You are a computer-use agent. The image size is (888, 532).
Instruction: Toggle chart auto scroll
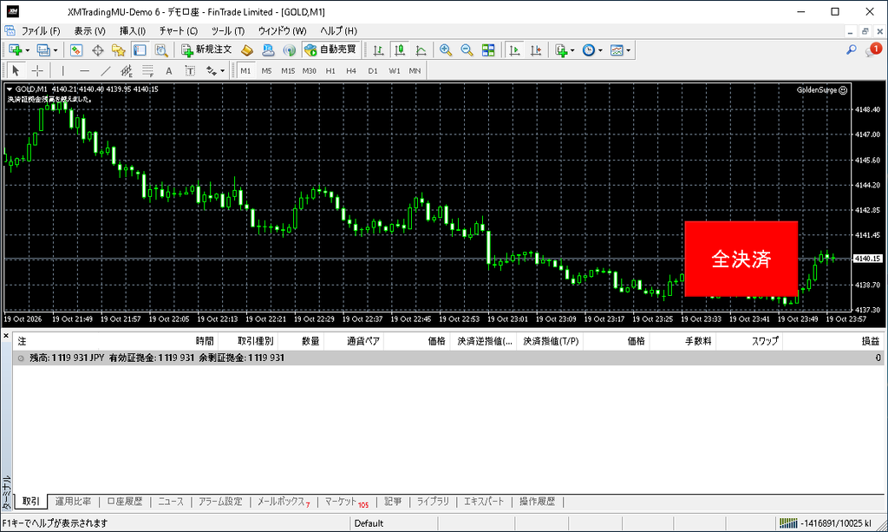pos(514,50)
